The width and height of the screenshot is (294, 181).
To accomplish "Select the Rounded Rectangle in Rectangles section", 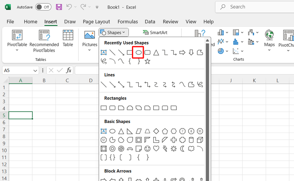I will tap(112, 108).
